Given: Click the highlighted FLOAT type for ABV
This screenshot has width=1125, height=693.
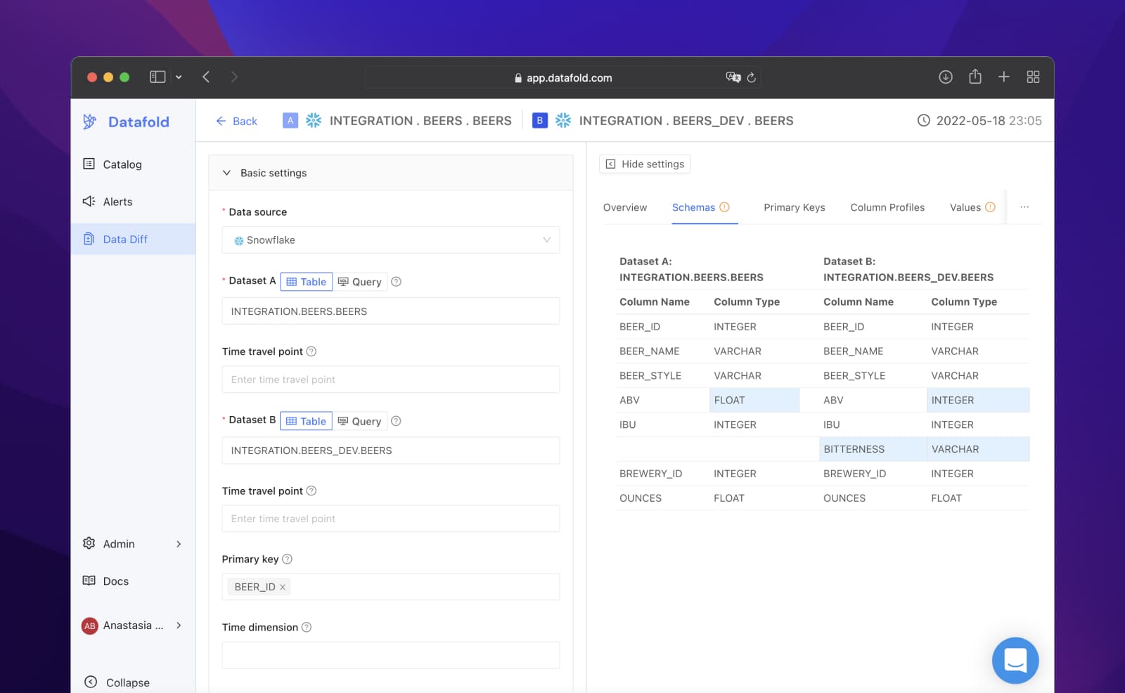Looking at the screenshot, I should [754, 400].
